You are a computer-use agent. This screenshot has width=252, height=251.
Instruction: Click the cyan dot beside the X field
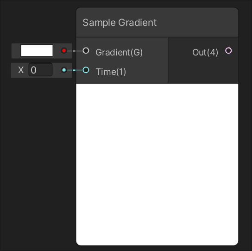pos(64,70)
